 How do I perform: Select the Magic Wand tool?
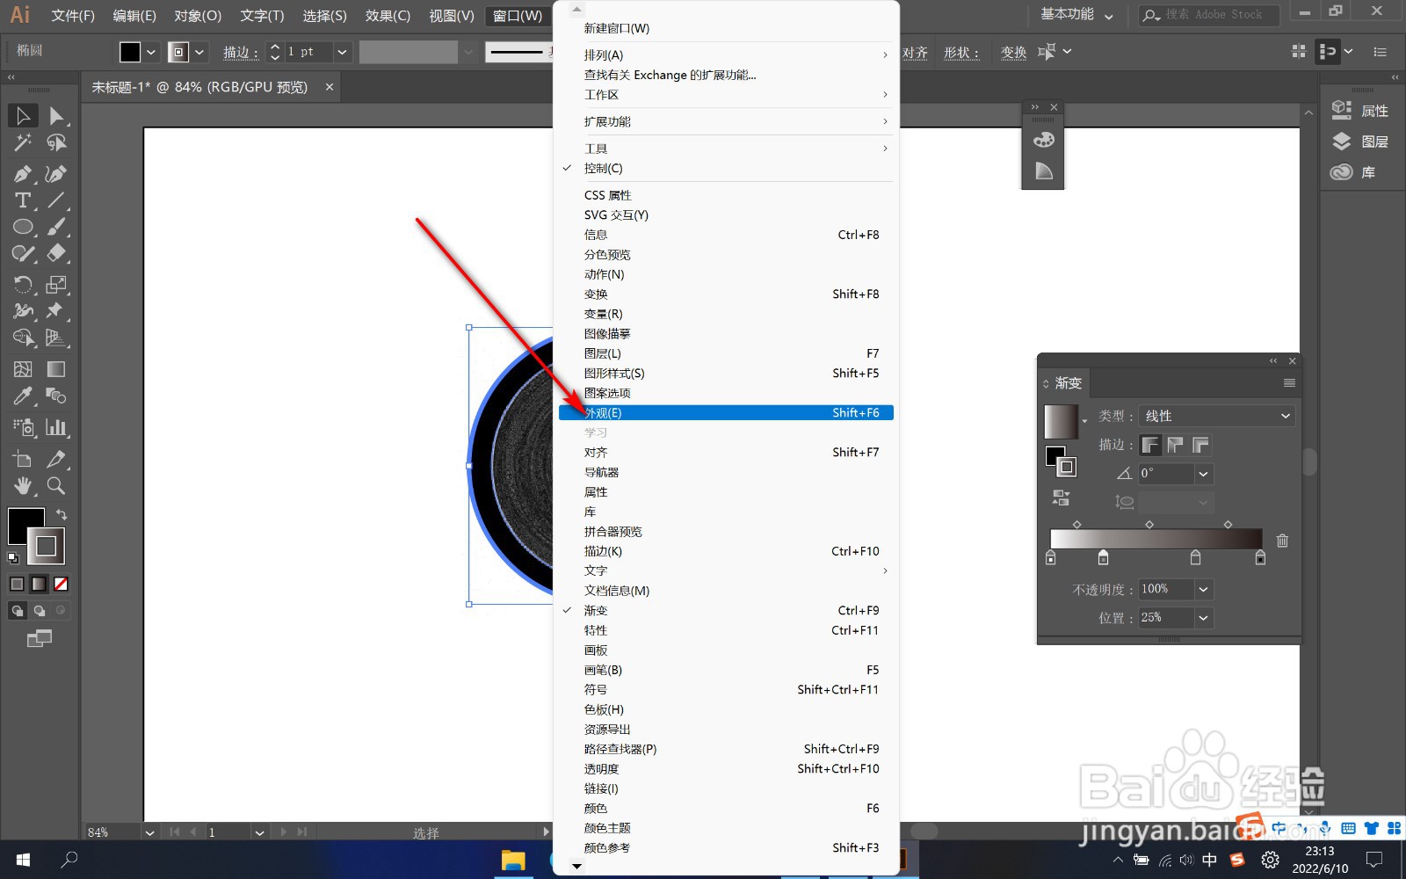[x=23, y=142]
